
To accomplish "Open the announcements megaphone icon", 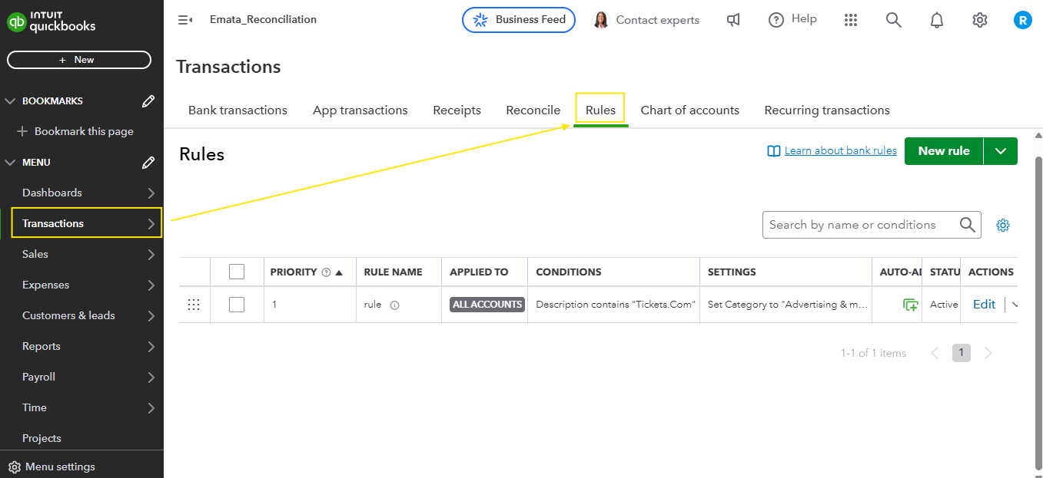I will click(x=733, y=20).
